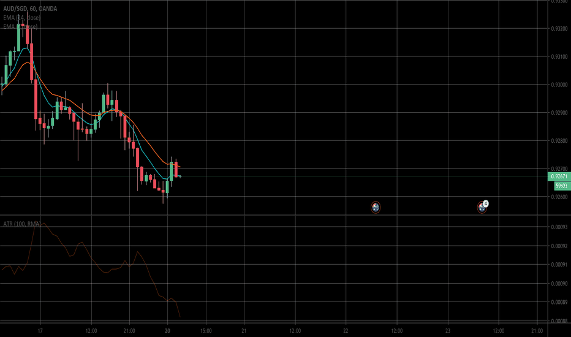Click the 23 date label on time axis

448,331
